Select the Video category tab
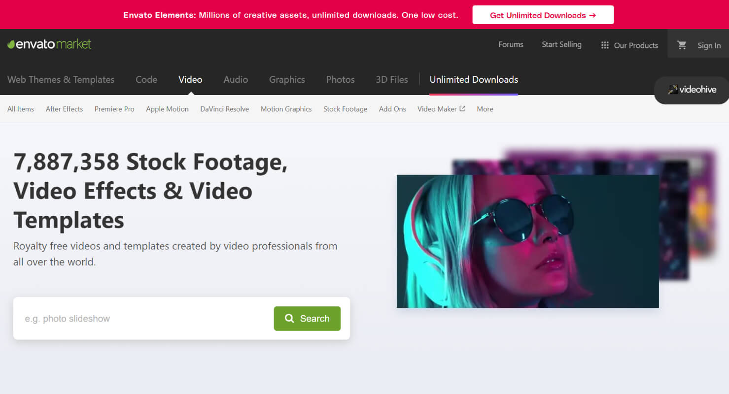The height and width of the screenshot is (394, 729). (x=190, y=79)
